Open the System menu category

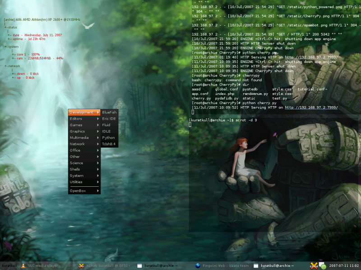(84, 175)
